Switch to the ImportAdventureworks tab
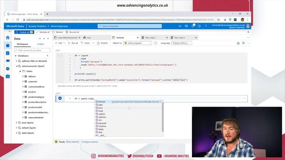285x160 pixels. 68,37
